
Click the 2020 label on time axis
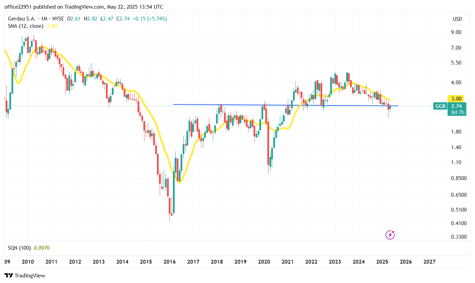(x=264, y=262)
